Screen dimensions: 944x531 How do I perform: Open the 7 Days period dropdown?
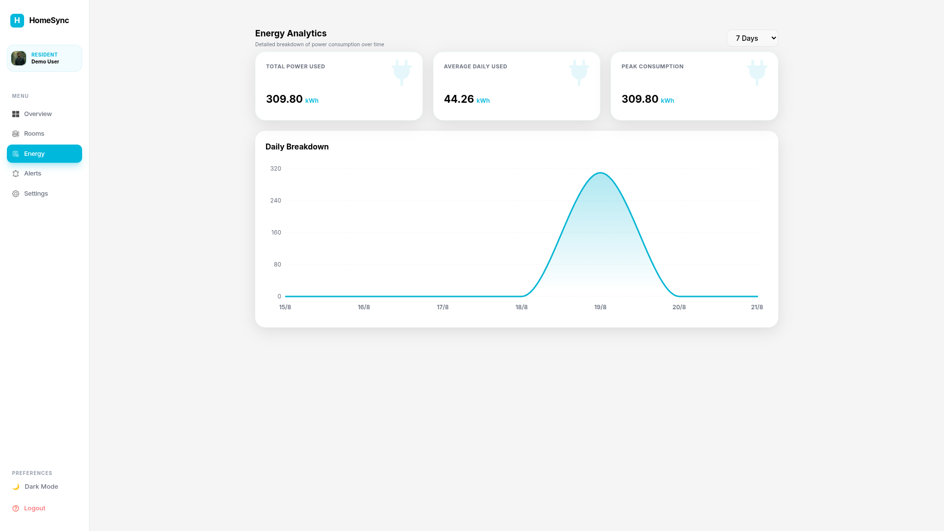click(752, 38)
